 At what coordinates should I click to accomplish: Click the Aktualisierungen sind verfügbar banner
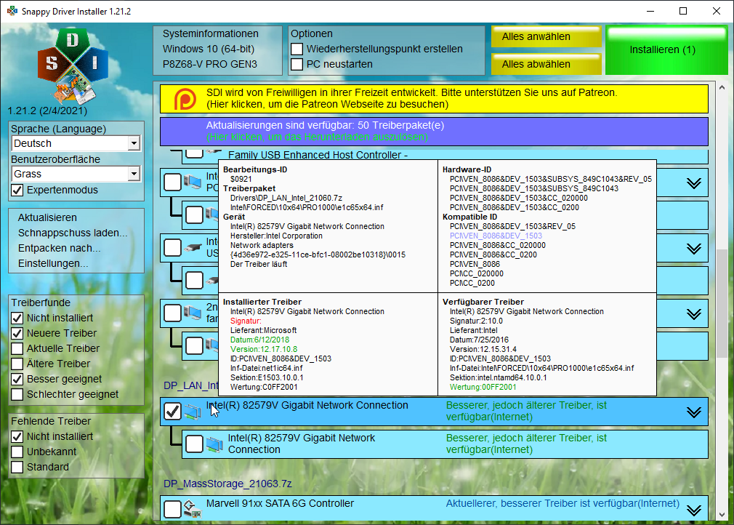tap(434, 132)
